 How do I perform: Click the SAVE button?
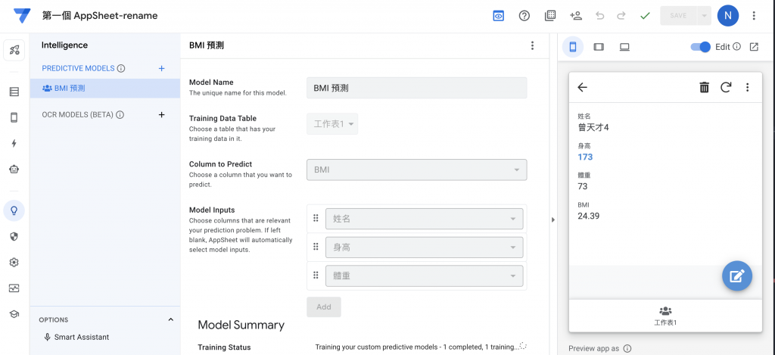point(679,15)
